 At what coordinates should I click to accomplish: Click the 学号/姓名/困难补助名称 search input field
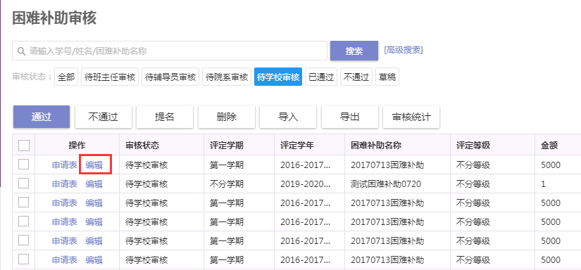pos(170,51)
